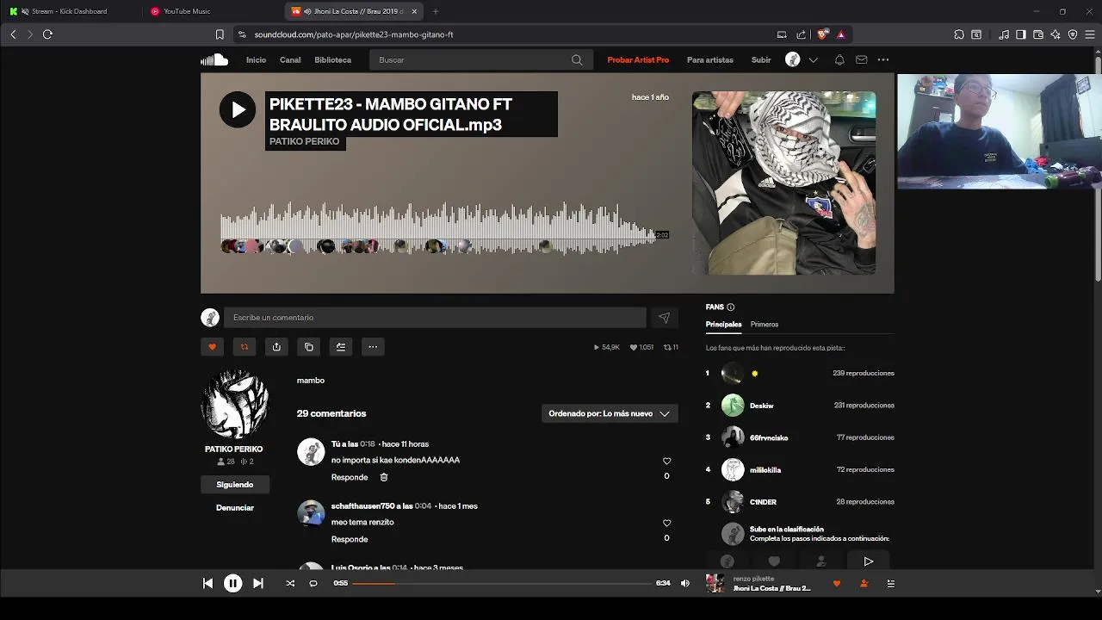Open the notifications bell
The image size is (1102, 620).
pyautogui.click(x=839, y=60)
